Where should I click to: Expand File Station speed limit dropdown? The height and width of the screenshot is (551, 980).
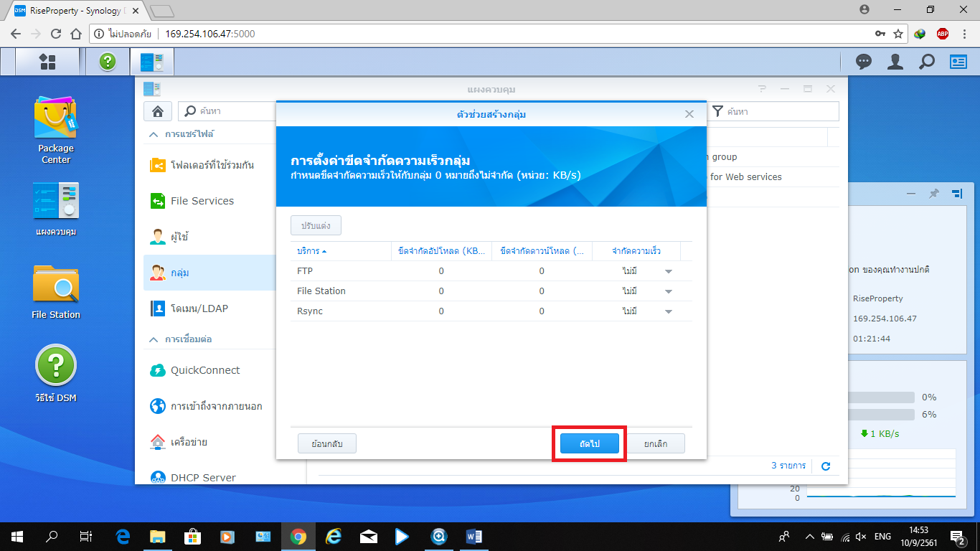tap(668, 291)
